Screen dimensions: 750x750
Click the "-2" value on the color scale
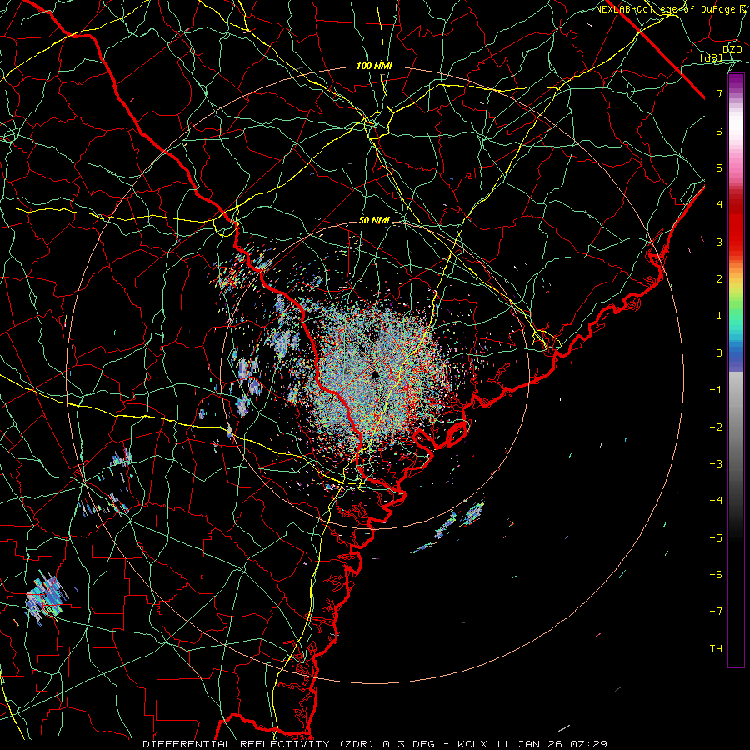(716, 427)
